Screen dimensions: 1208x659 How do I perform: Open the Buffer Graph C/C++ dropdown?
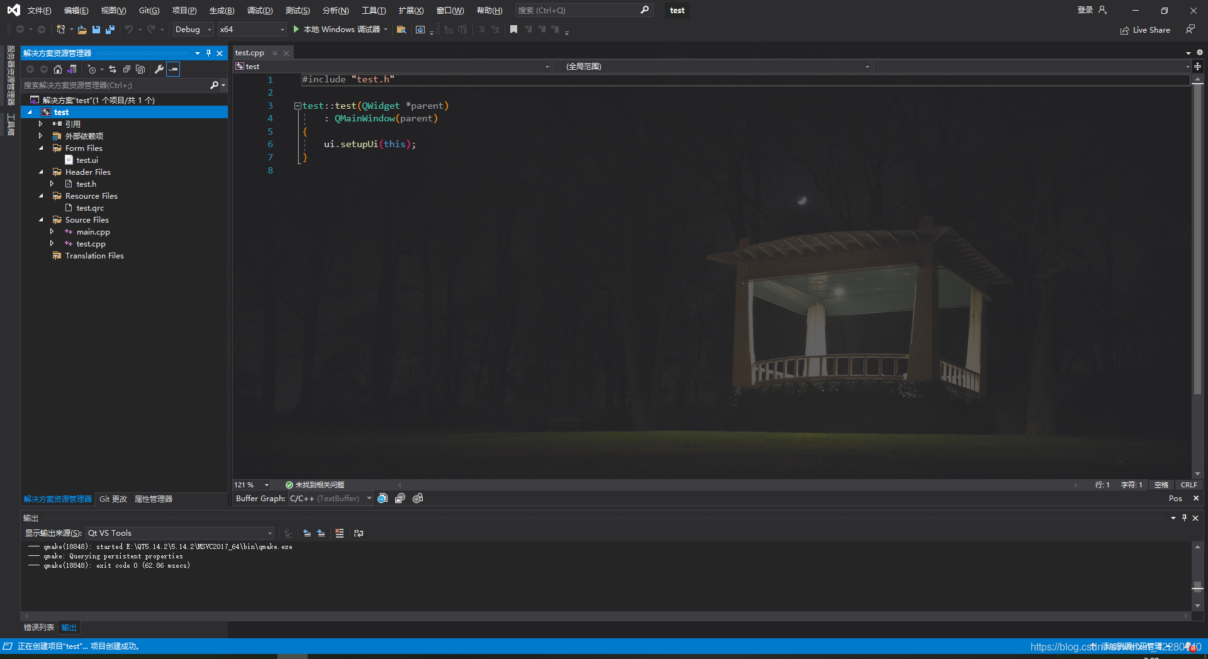(x=331, y=499)
